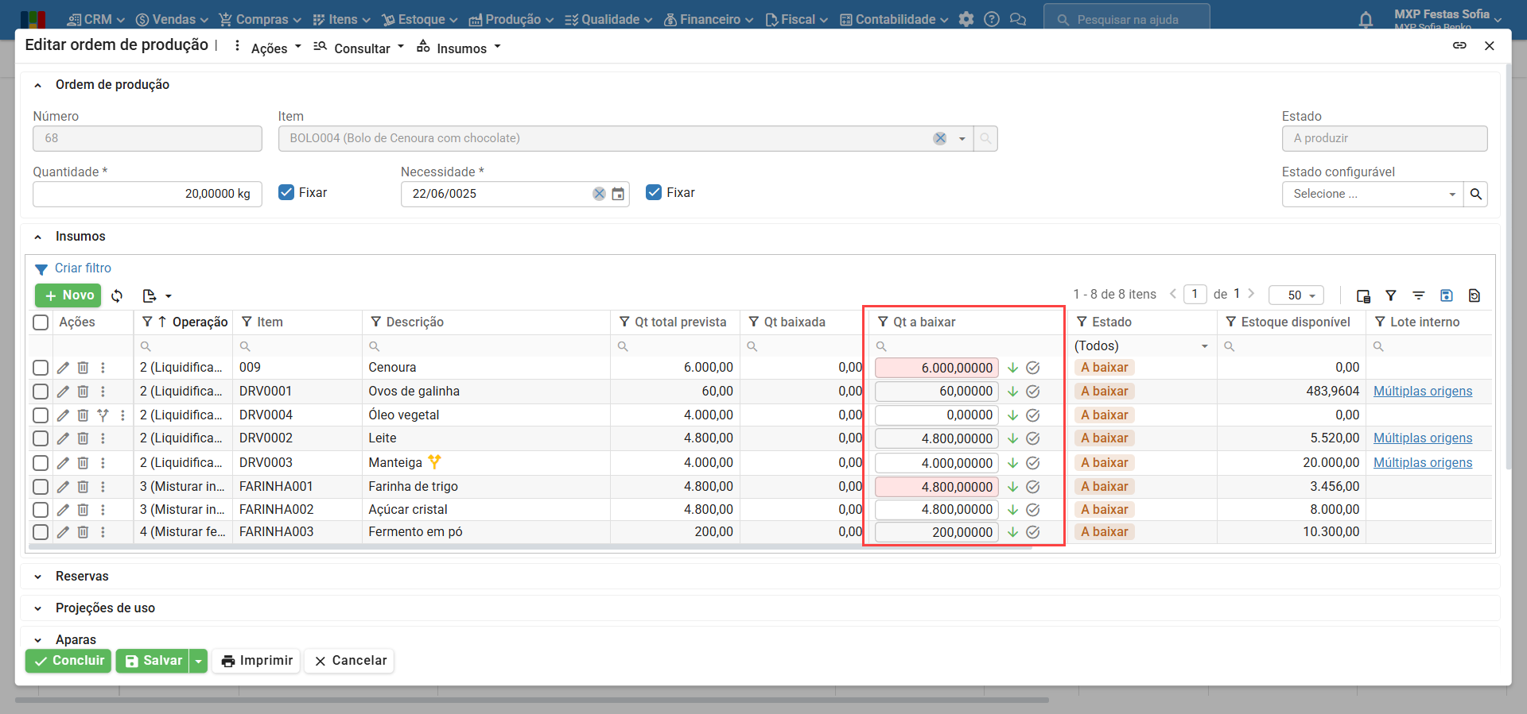Screen dimensions: 1527x714
Task: Click green down arrow on Farinha de trigo row
Action: click(1012, 487)
